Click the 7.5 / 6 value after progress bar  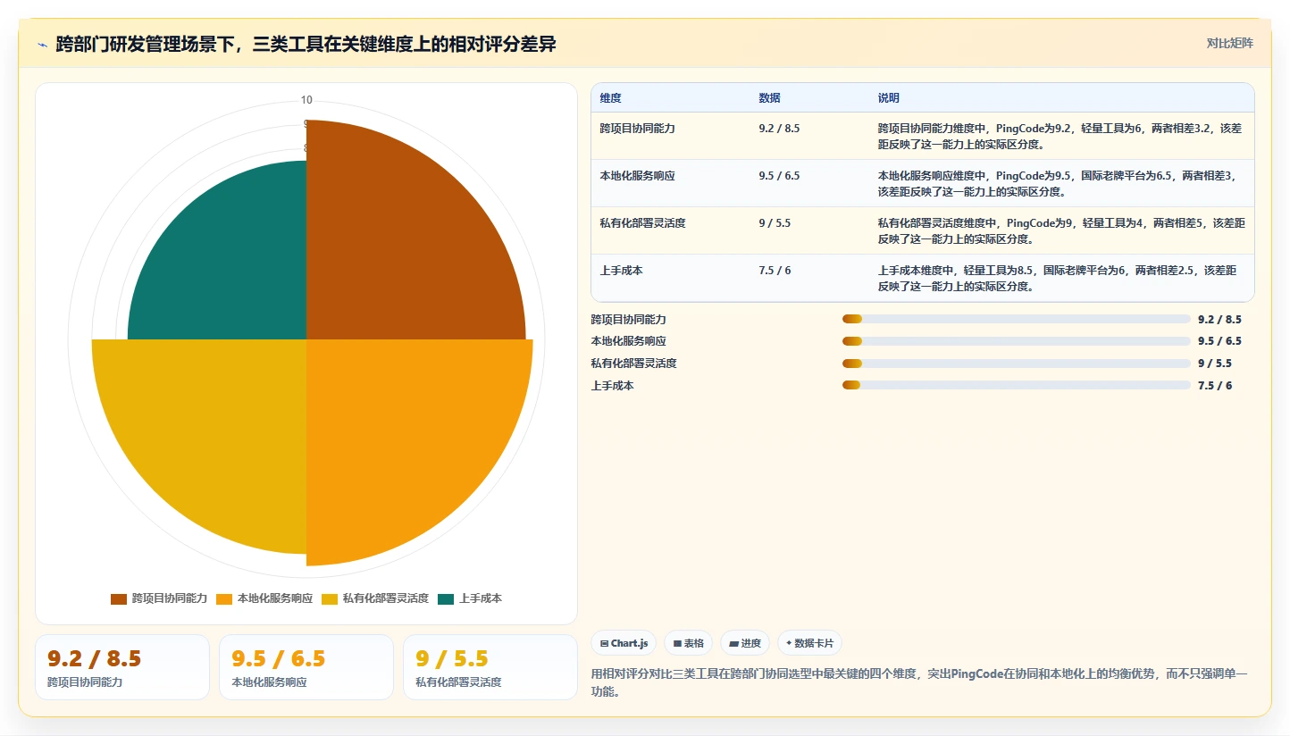pos(1215,386)
